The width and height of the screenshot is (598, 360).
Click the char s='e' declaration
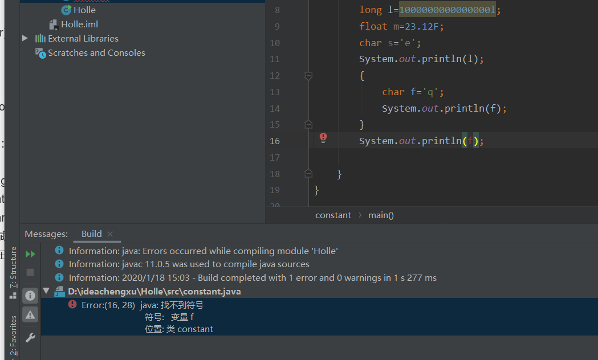390,43
